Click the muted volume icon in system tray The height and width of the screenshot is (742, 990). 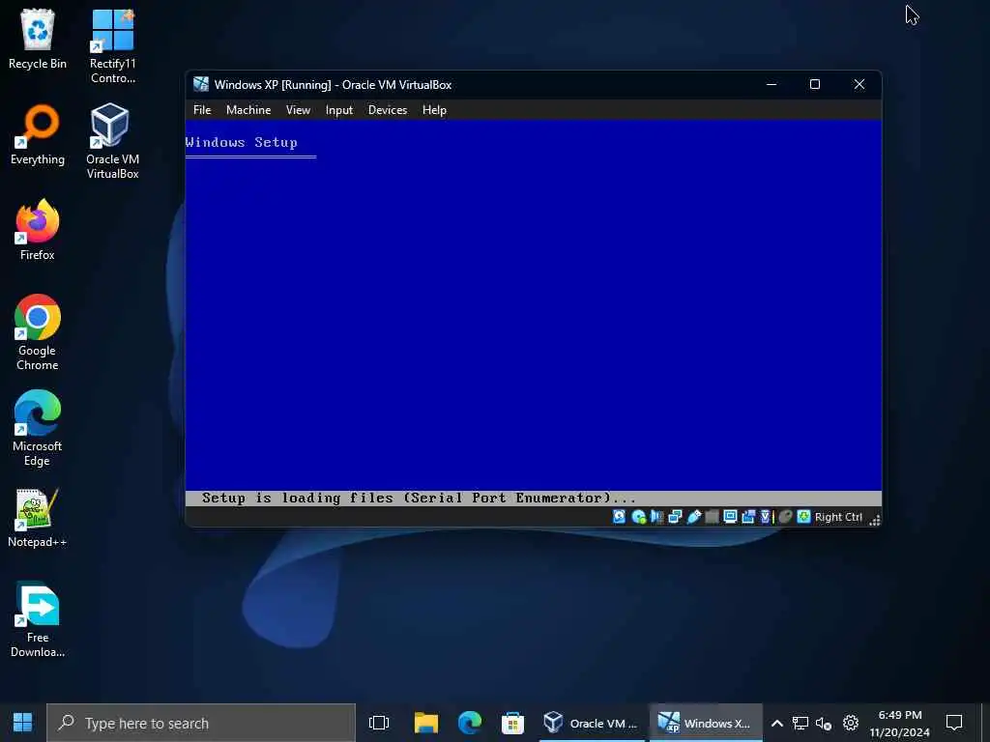(x=824, y=723)
